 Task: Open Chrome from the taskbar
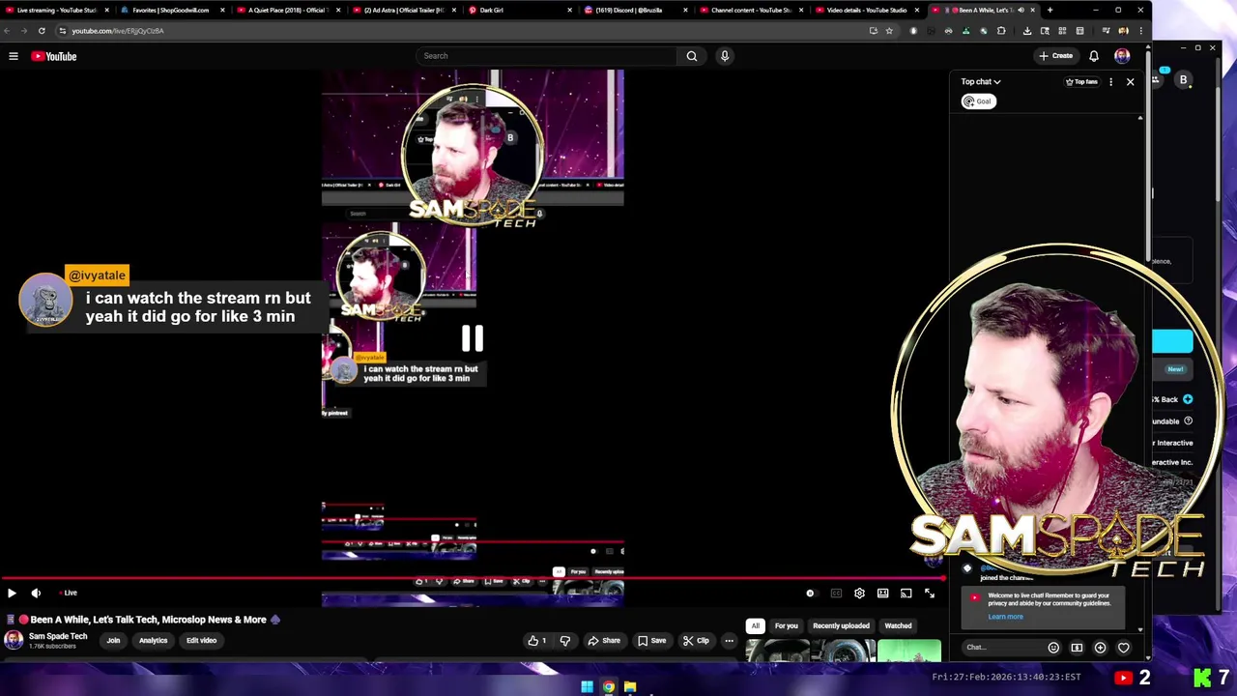click(x=609, y=687)
